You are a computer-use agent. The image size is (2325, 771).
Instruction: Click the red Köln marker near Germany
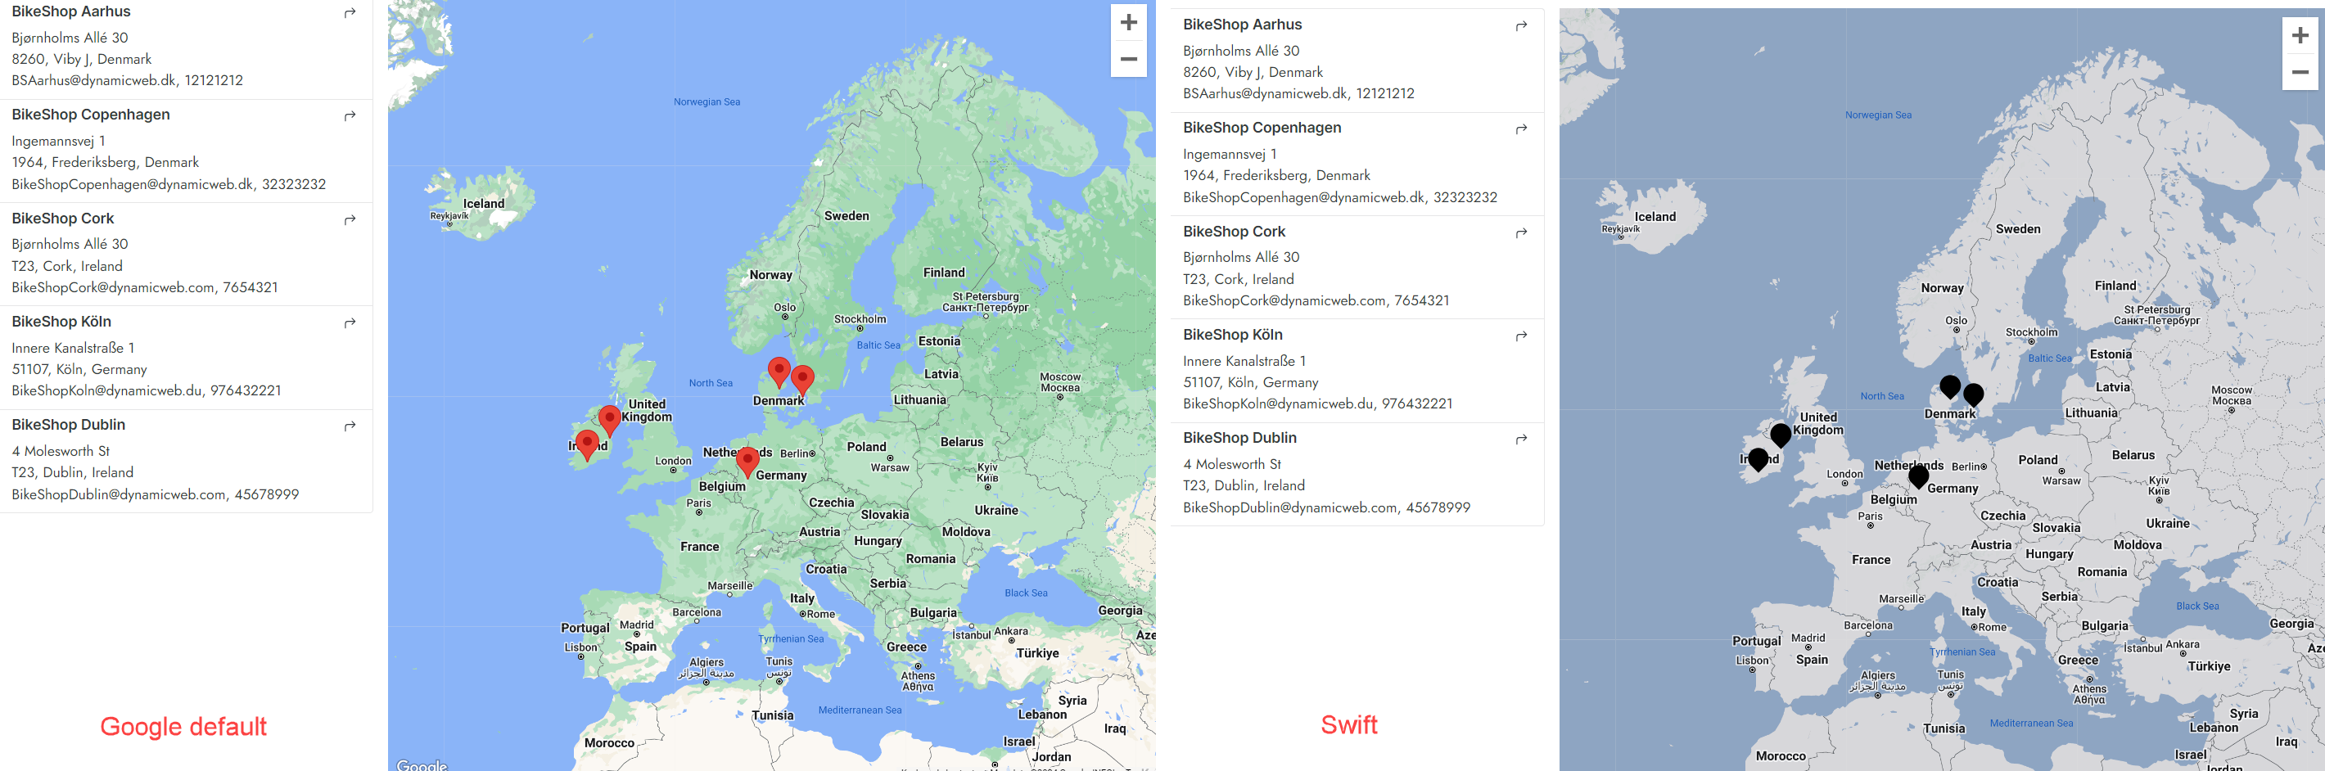coord(747,462)
